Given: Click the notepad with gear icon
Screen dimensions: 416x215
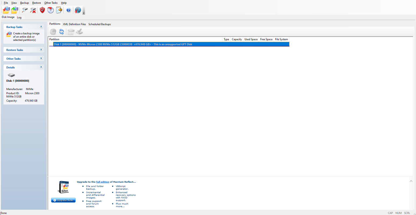Looking at the screenshot, I should point(59,10).
